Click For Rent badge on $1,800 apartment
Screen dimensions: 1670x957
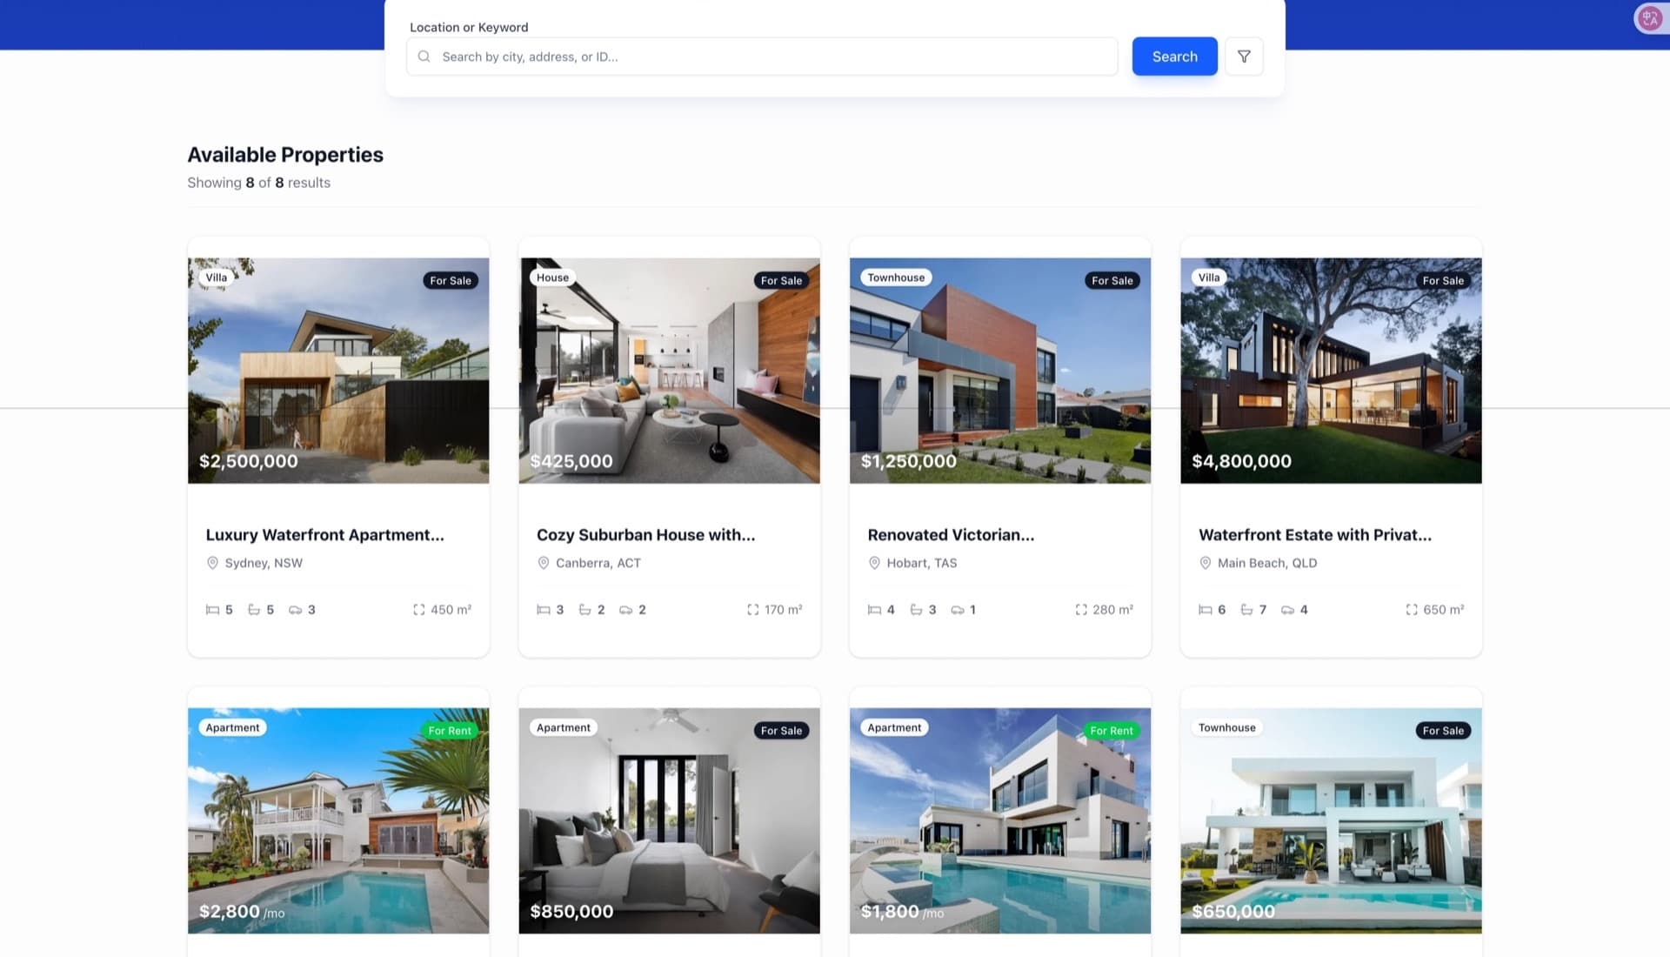[x=1111, y=731]
